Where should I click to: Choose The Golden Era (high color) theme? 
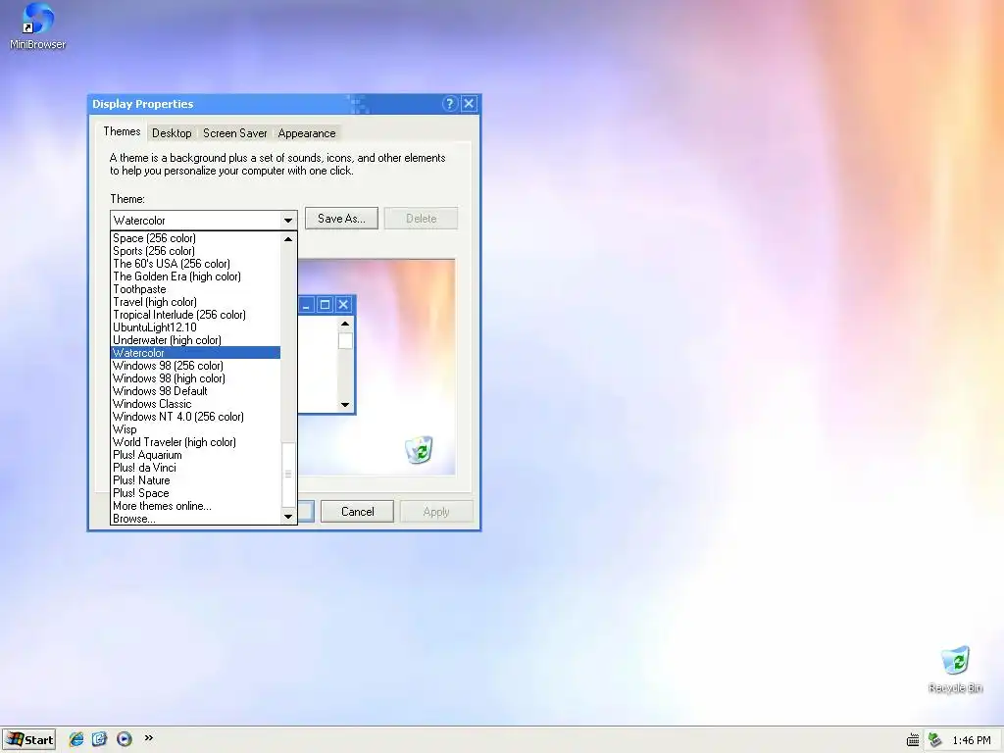(196, 276)
